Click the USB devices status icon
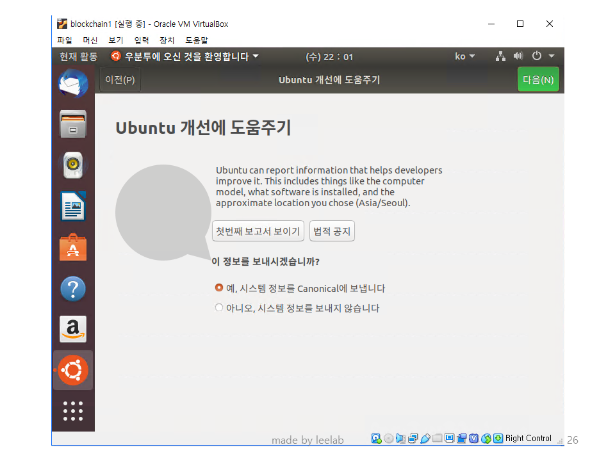The image size is (615, 461). [425, 439]
